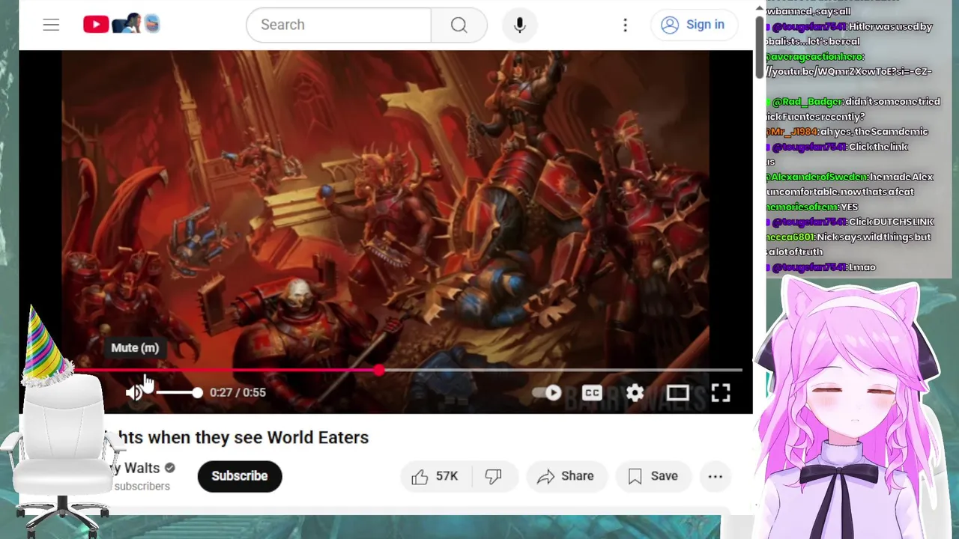This screenshot has height=539, width=959.
Task: Click chat message 'didn't someone tried'
Action: coord(893,102)
